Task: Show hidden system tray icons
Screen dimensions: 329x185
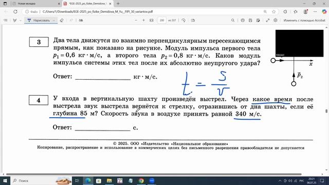Action: (x=280, y=180)
